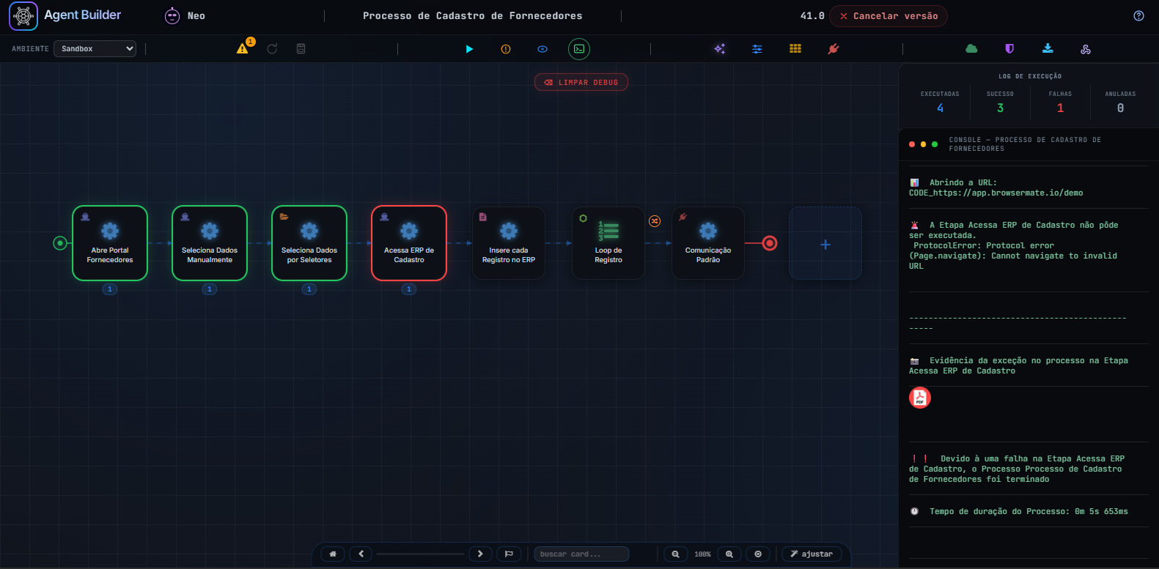Viewport: 1159px width, 569px height.
Task: Select the Loop de Registro card
Action: 608,243
